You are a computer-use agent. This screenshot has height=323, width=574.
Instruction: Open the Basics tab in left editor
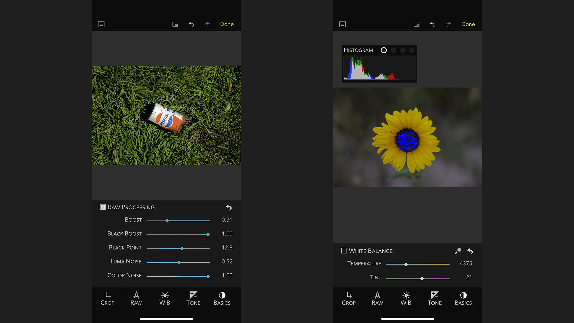tap(222, 299)
